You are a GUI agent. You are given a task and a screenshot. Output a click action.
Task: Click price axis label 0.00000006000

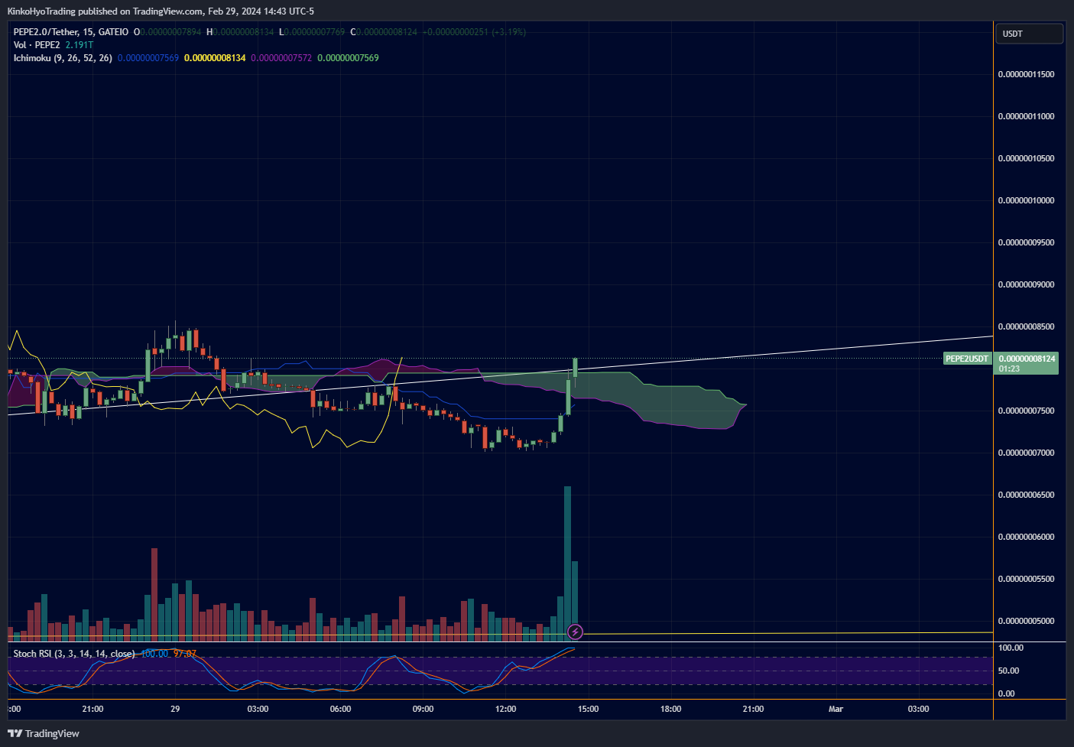(x=1027, y=537)
